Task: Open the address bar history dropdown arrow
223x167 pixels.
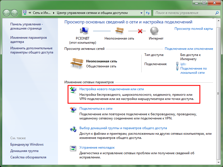Action: click(x=141, y=13)
